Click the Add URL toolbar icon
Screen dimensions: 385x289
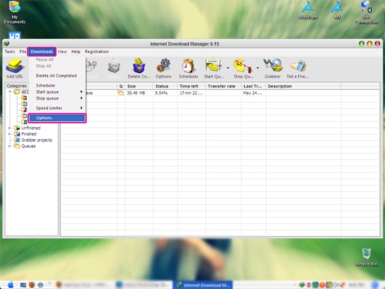tap(15, 66)
